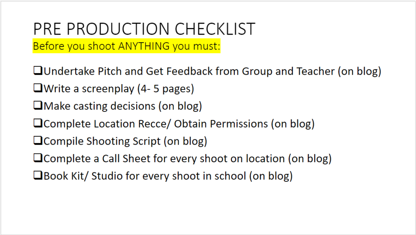Tick the Undertake Pitch checkbox
The width and height of the screenshot is (416, 235).
[38, 71]
